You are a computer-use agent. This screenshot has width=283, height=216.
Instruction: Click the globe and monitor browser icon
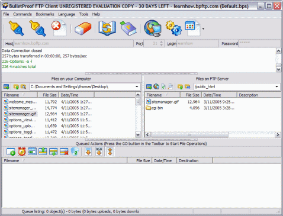(153, 28)
